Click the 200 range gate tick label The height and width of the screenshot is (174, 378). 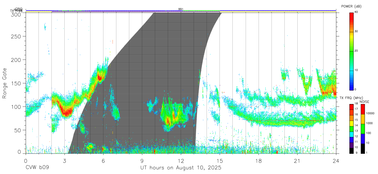tap(16, 60)
